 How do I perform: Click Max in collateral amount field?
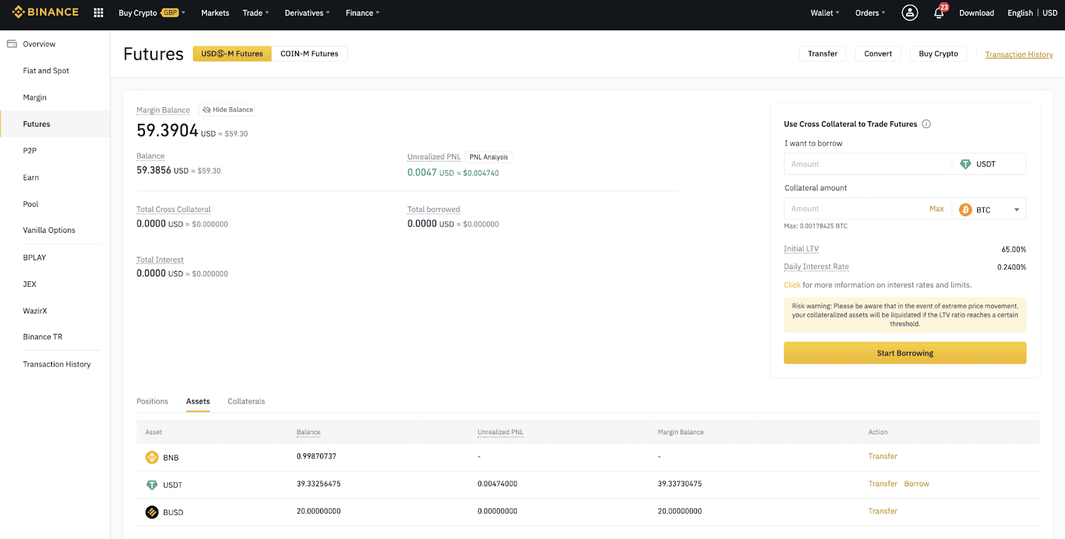click(x=937, y=209)
